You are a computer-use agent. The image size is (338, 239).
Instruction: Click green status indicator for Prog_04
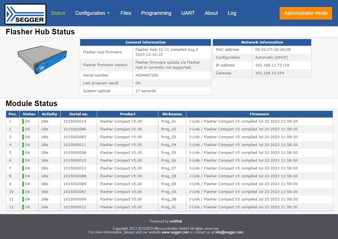pos(23,145)
